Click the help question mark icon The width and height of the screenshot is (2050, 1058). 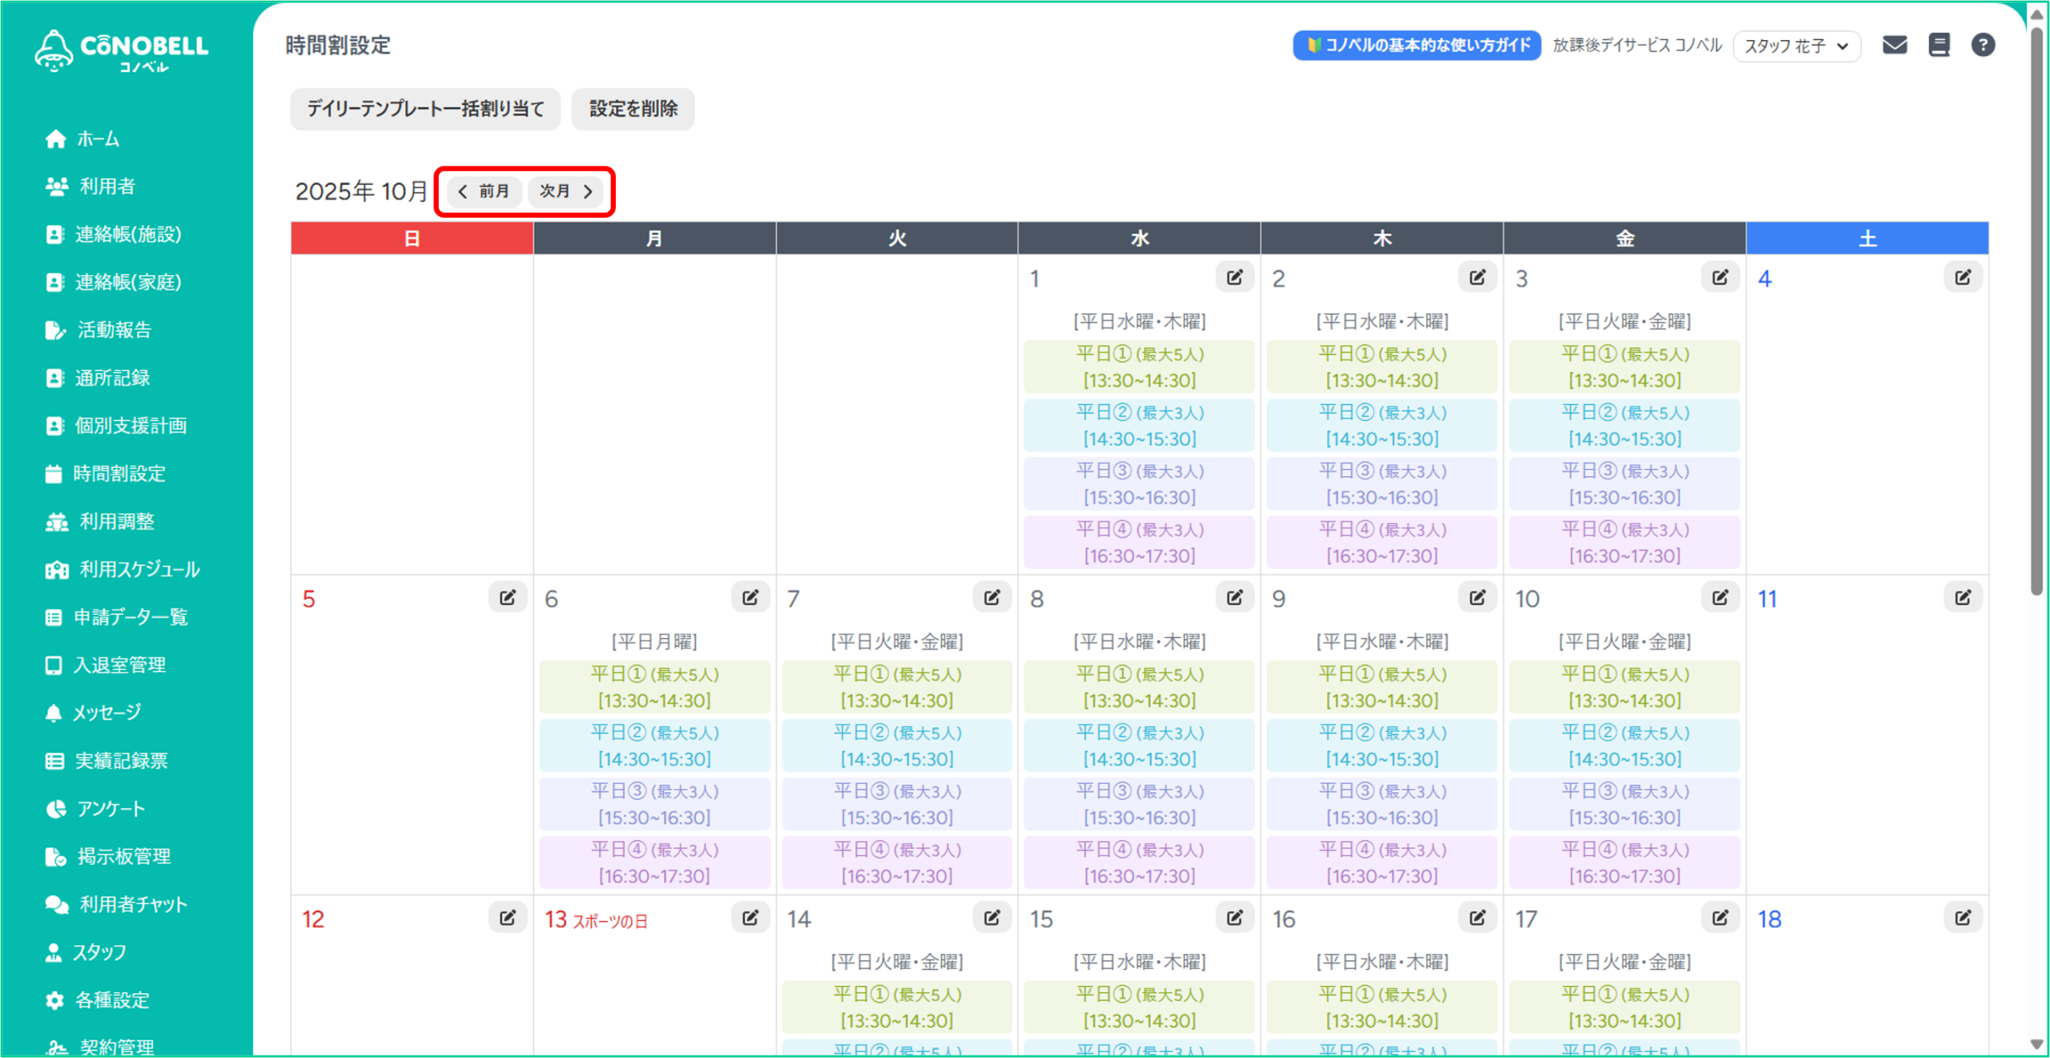(x=1982, y=45)
